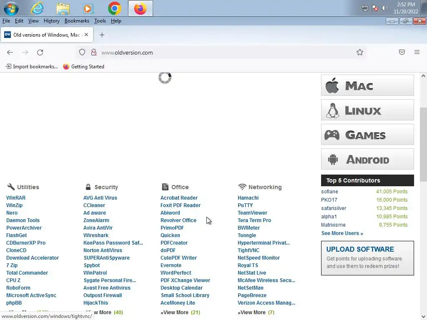Open a new tab with plus button
The height and width of the screenshot is (320, 427).
[x=102, y=35]
